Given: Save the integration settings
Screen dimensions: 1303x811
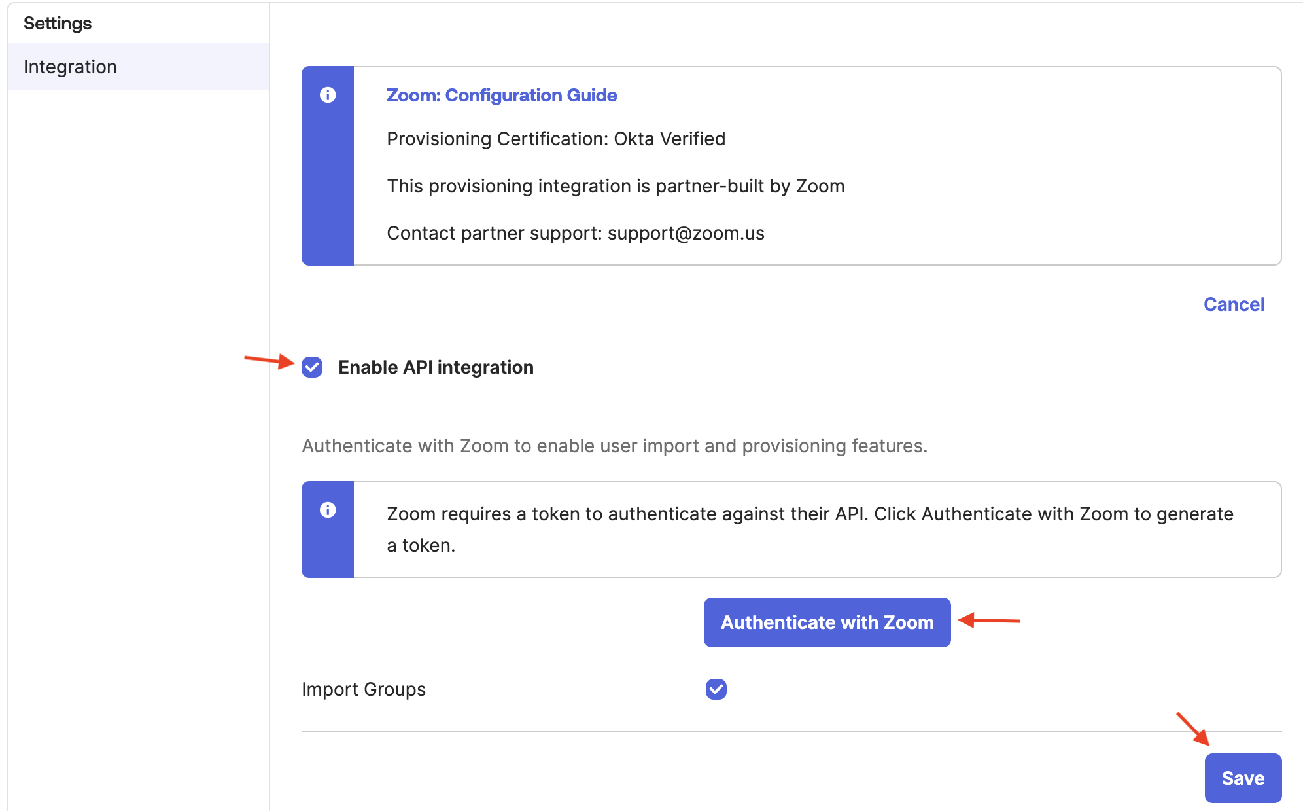Looking at the screenshot, I should (x=1243, y=778).
